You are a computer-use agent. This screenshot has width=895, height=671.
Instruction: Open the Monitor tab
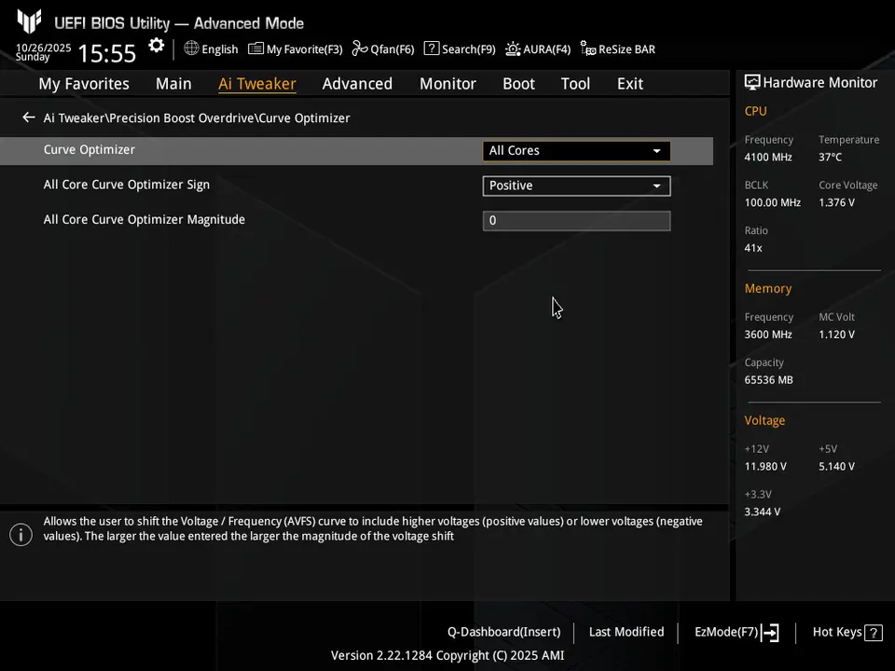tap(447, 84)
